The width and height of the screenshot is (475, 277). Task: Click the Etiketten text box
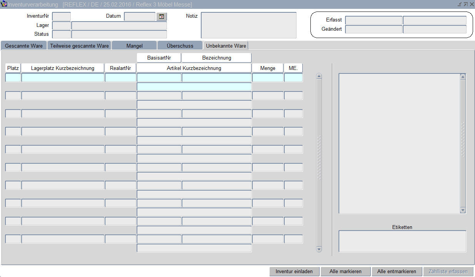point(402,241)
